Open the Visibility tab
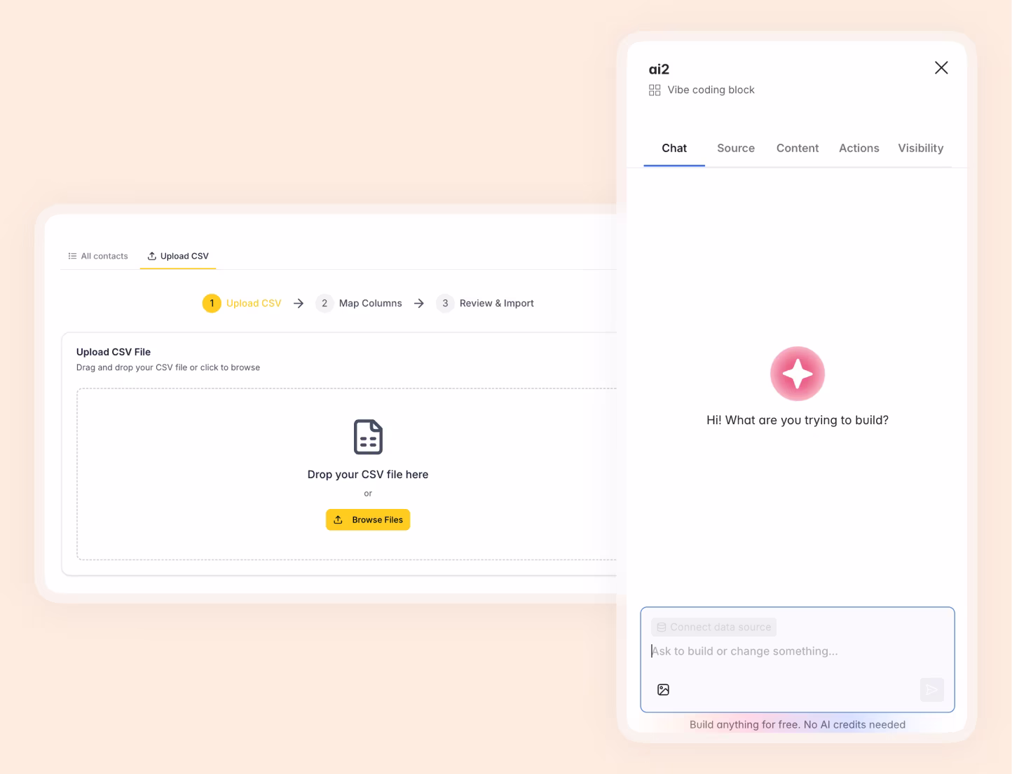This screenshot has width=1012, height=774. [921, 148]
